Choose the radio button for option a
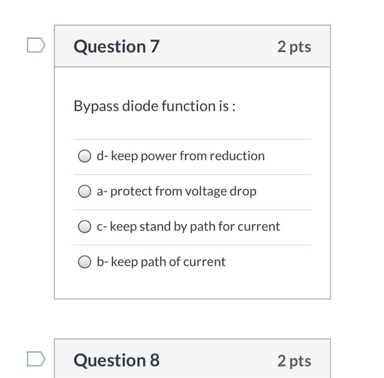 [x=84, y=191]
